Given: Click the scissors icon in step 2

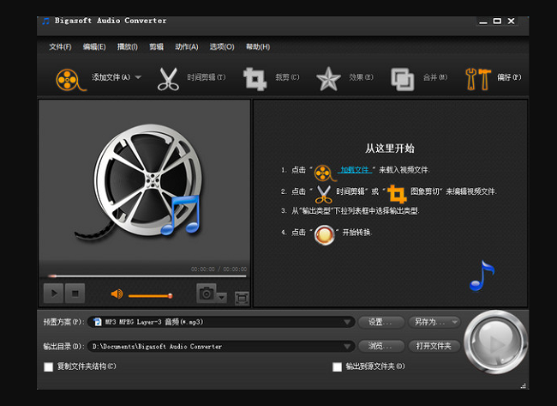Looking at the screenshot, I should [324, 194].
